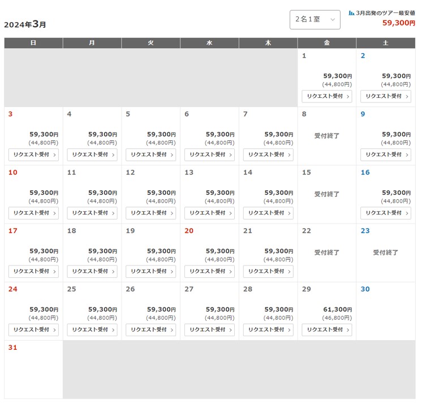Click リクエスト受付 button for March 1

point(326,96)
